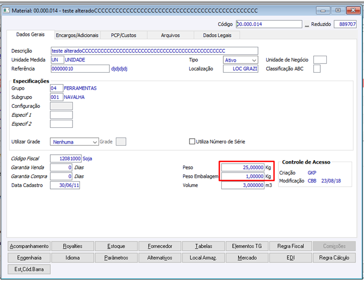Click the Especif 1 input field

click(x=61, y=115)
